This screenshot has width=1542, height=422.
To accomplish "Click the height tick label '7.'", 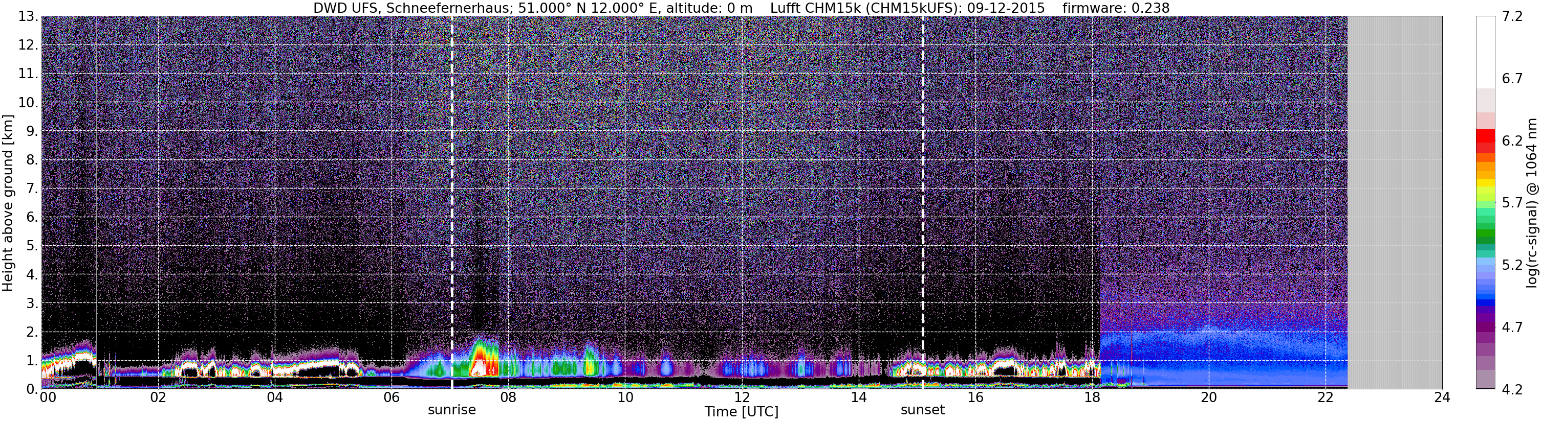I will pos(32,189).
